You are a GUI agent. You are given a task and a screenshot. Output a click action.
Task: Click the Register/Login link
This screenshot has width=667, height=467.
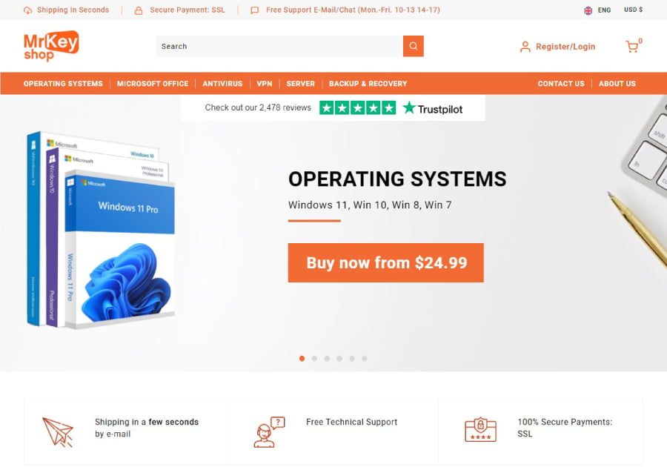coord(565,47)
